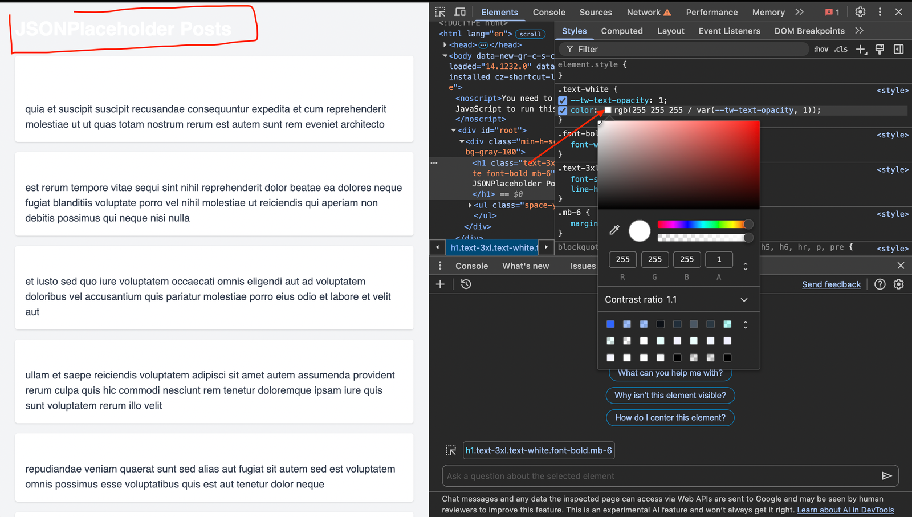Open the Performance tab
This screenshot has width=912, height=517.
click(711, 12)
